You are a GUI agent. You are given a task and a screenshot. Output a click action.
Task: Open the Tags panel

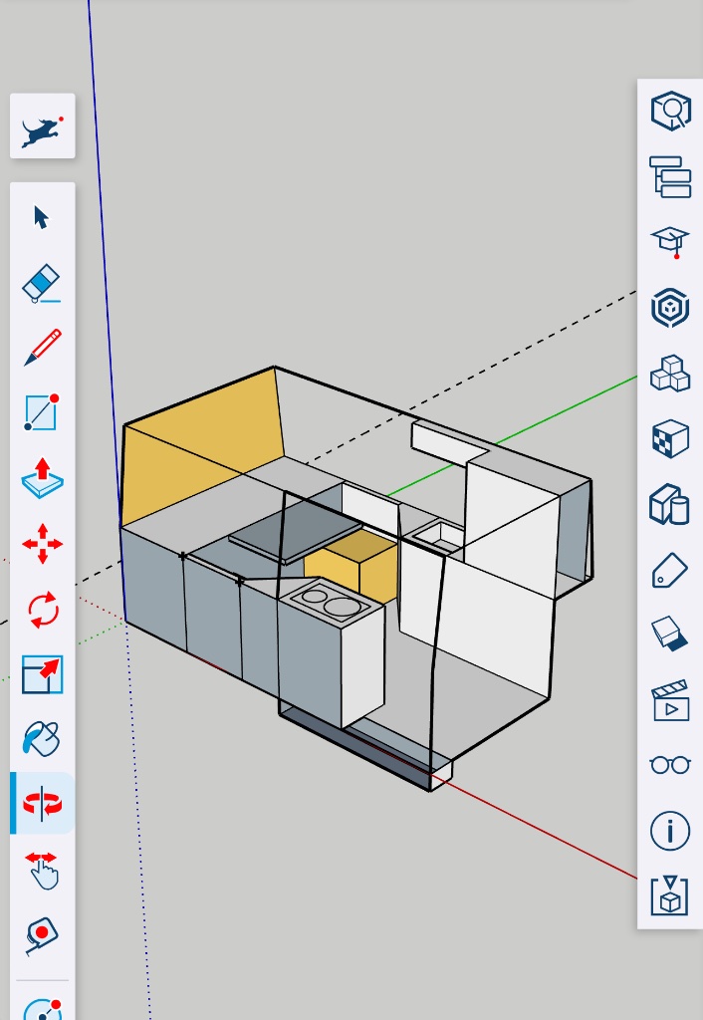670,570
